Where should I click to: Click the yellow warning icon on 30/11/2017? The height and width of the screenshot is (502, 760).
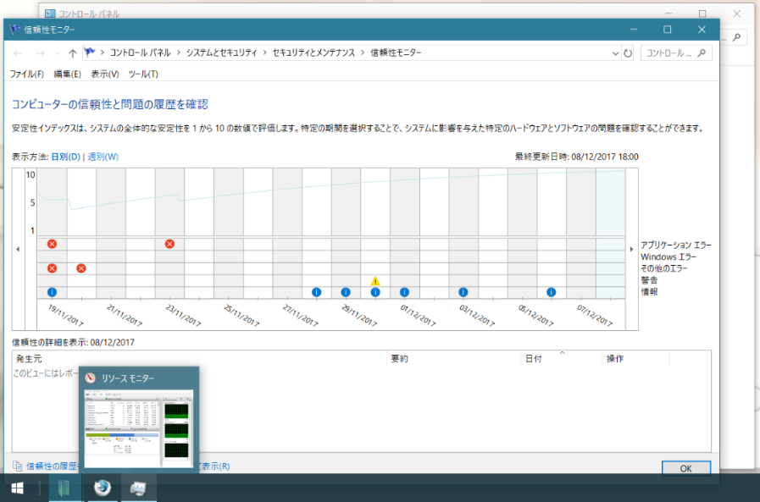tap(375, 281)
